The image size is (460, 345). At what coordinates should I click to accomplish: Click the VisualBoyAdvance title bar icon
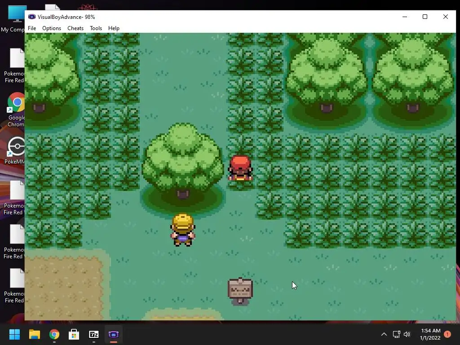(x=32, y=17)
